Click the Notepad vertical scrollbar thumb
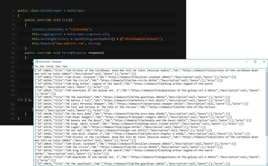 [x=266, y=104]
